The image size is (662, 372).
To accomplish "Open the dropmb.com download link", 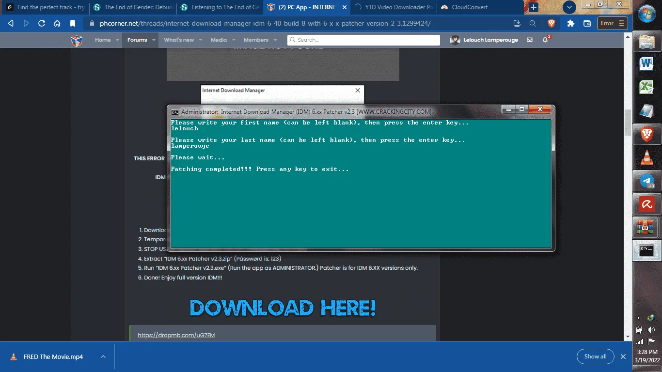I will [176, 335].
